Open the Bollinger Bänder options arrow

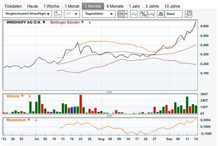click(82, 22)
